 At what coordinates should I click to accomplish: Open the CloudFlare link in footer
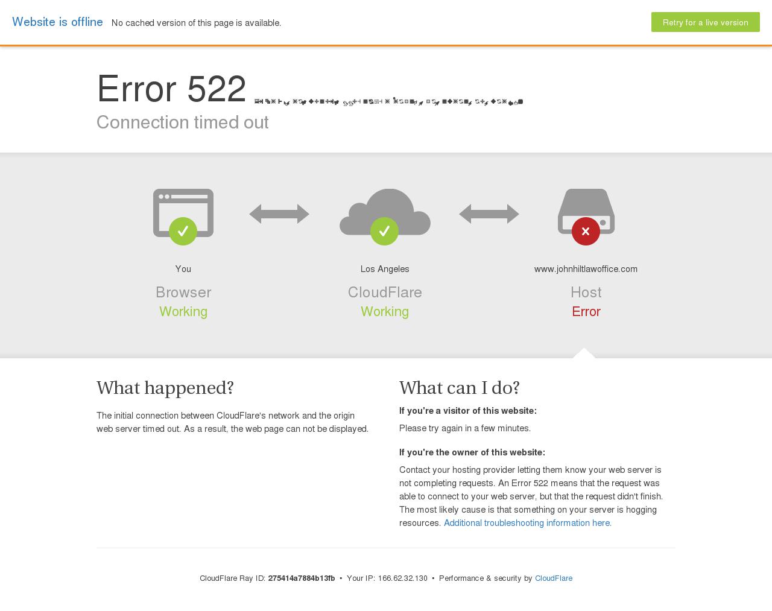pos(554,578)
